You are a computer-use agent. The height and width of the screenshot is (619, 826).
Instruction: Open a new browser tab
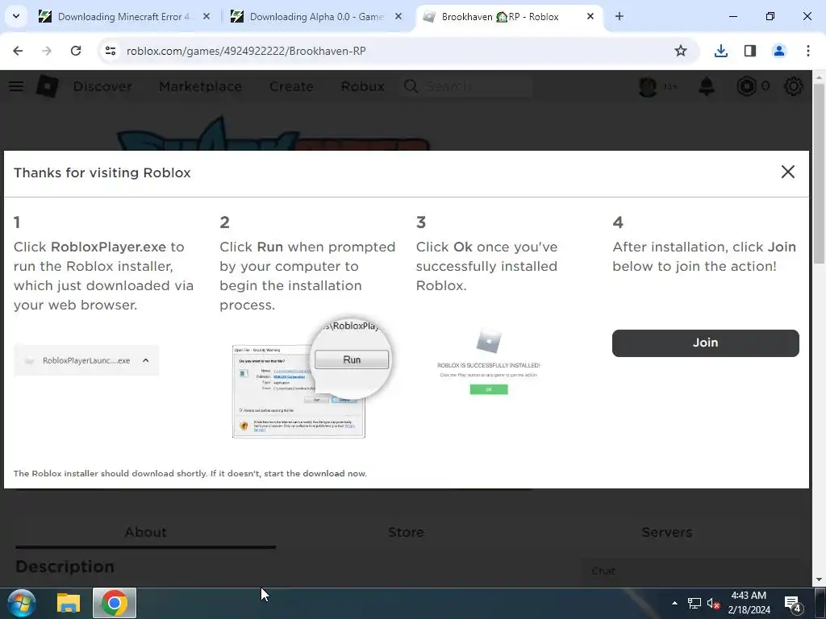tap(619, 17)
